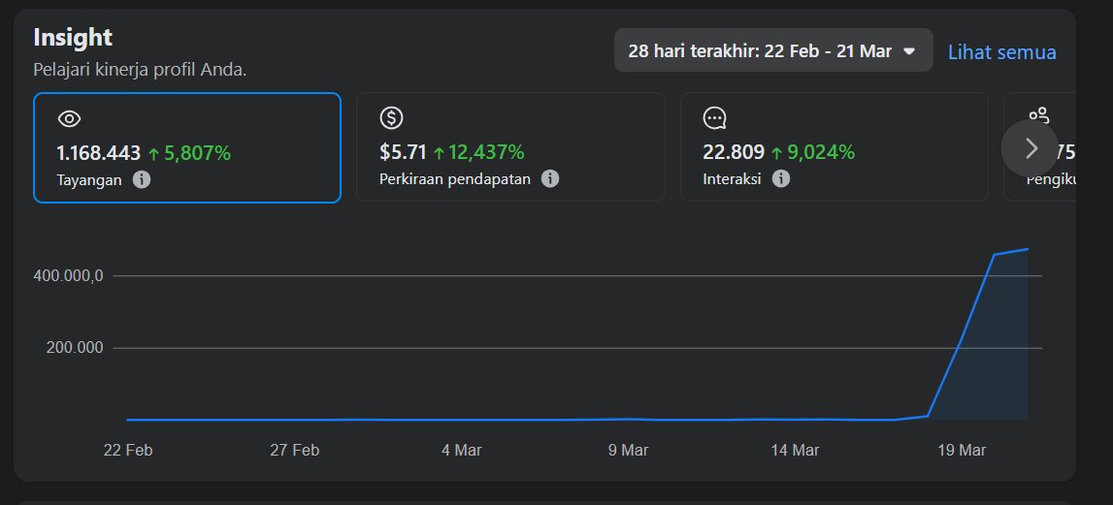Select the Tayangan views metric card
The image size is (1113, 505).
click(x=187, y=147)
